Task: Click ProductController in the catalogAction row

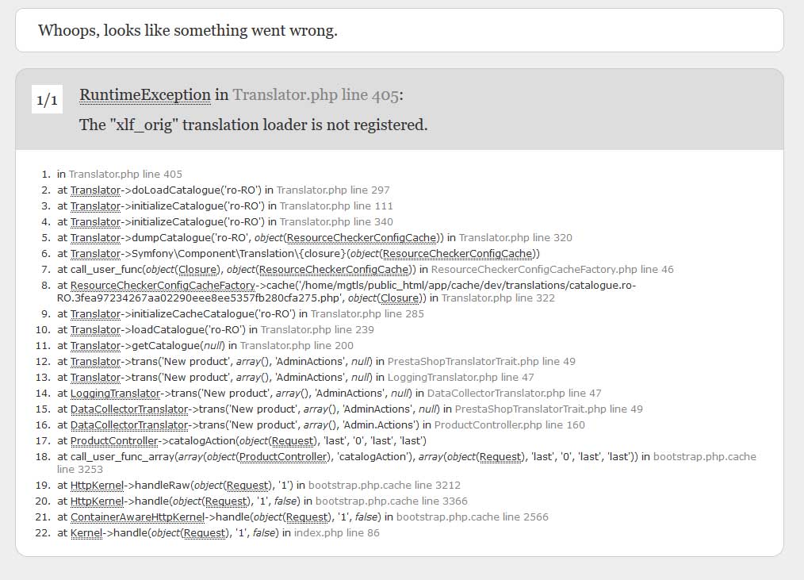Action: [114, 441]
